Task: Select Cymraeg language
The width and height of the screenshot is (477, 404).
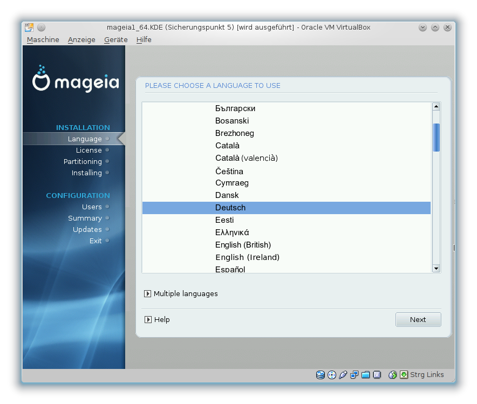Action: [x=287, y=183]
